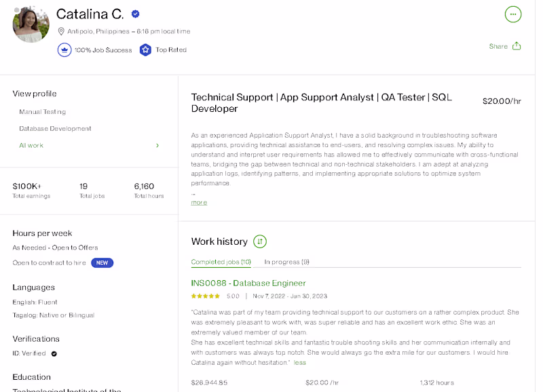Click the Share upload icon
The width and height of the screenshot is (543, 392).
coord(517,46)
